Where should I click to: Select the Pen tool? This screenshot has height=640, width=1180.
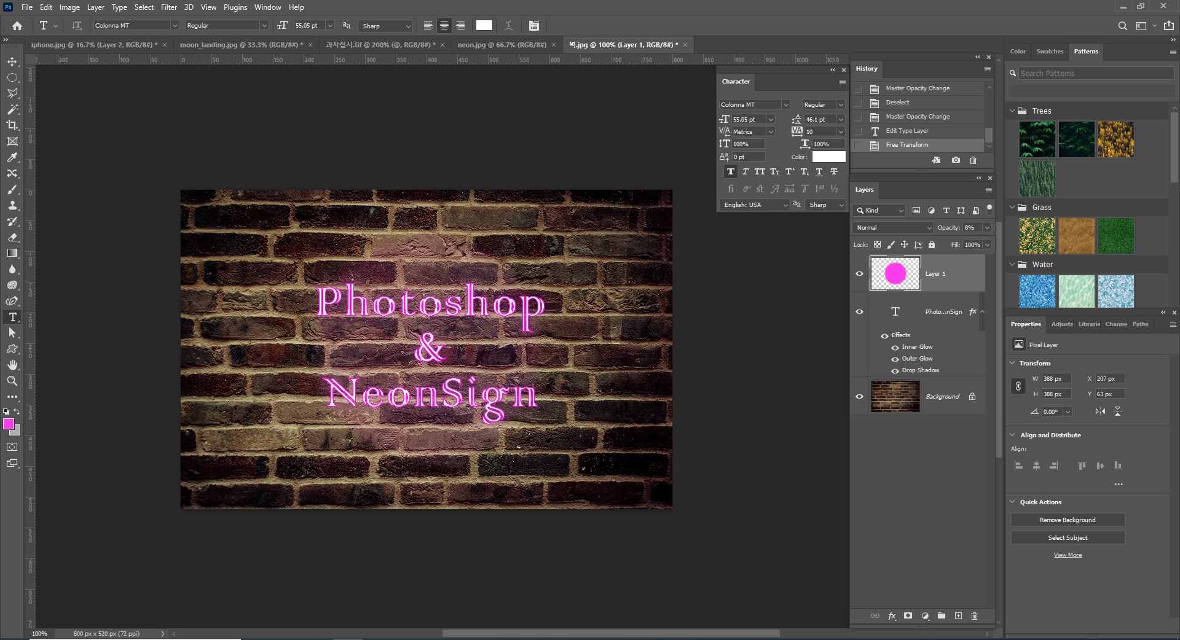tap(12, 301)
